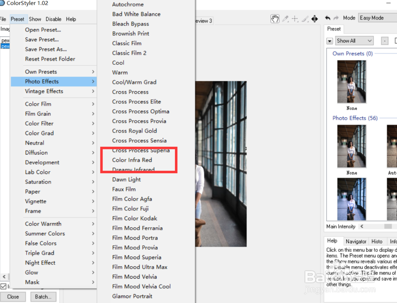397x303 pixels.
Task: Expand the Color Grad submenu
Action: pos(54,133)
